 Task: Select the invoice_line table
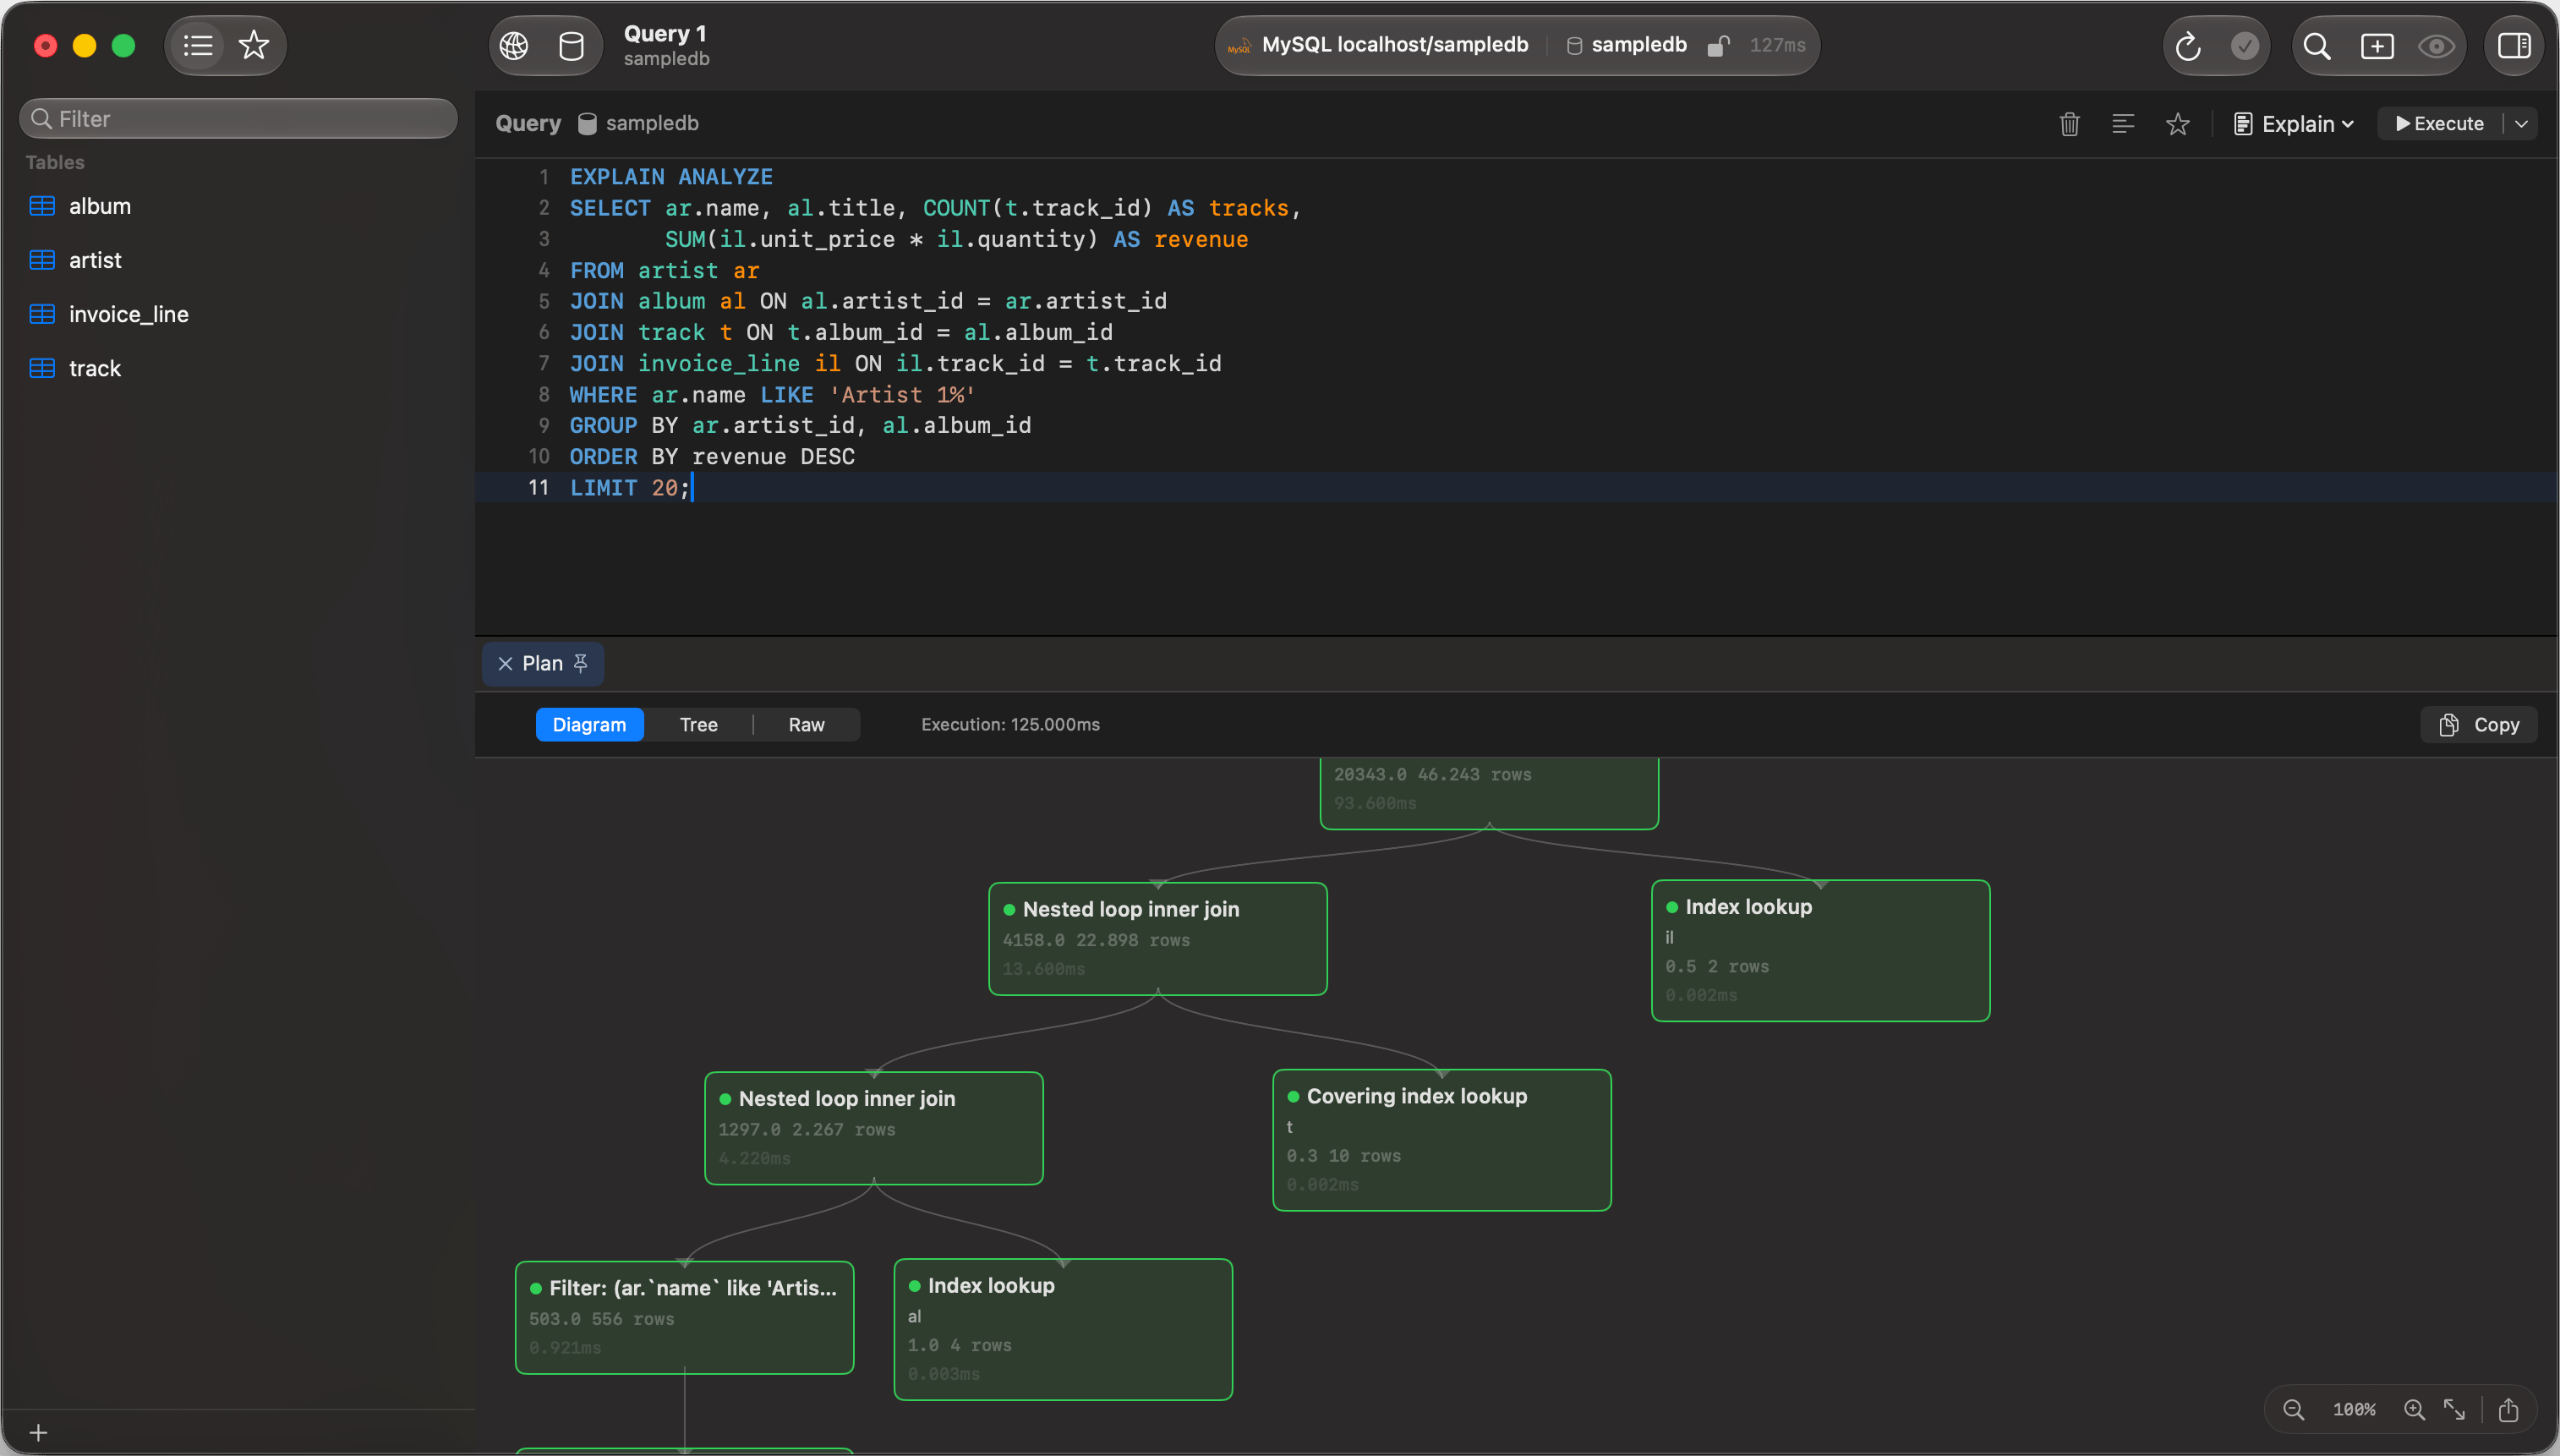pos(238,314)
